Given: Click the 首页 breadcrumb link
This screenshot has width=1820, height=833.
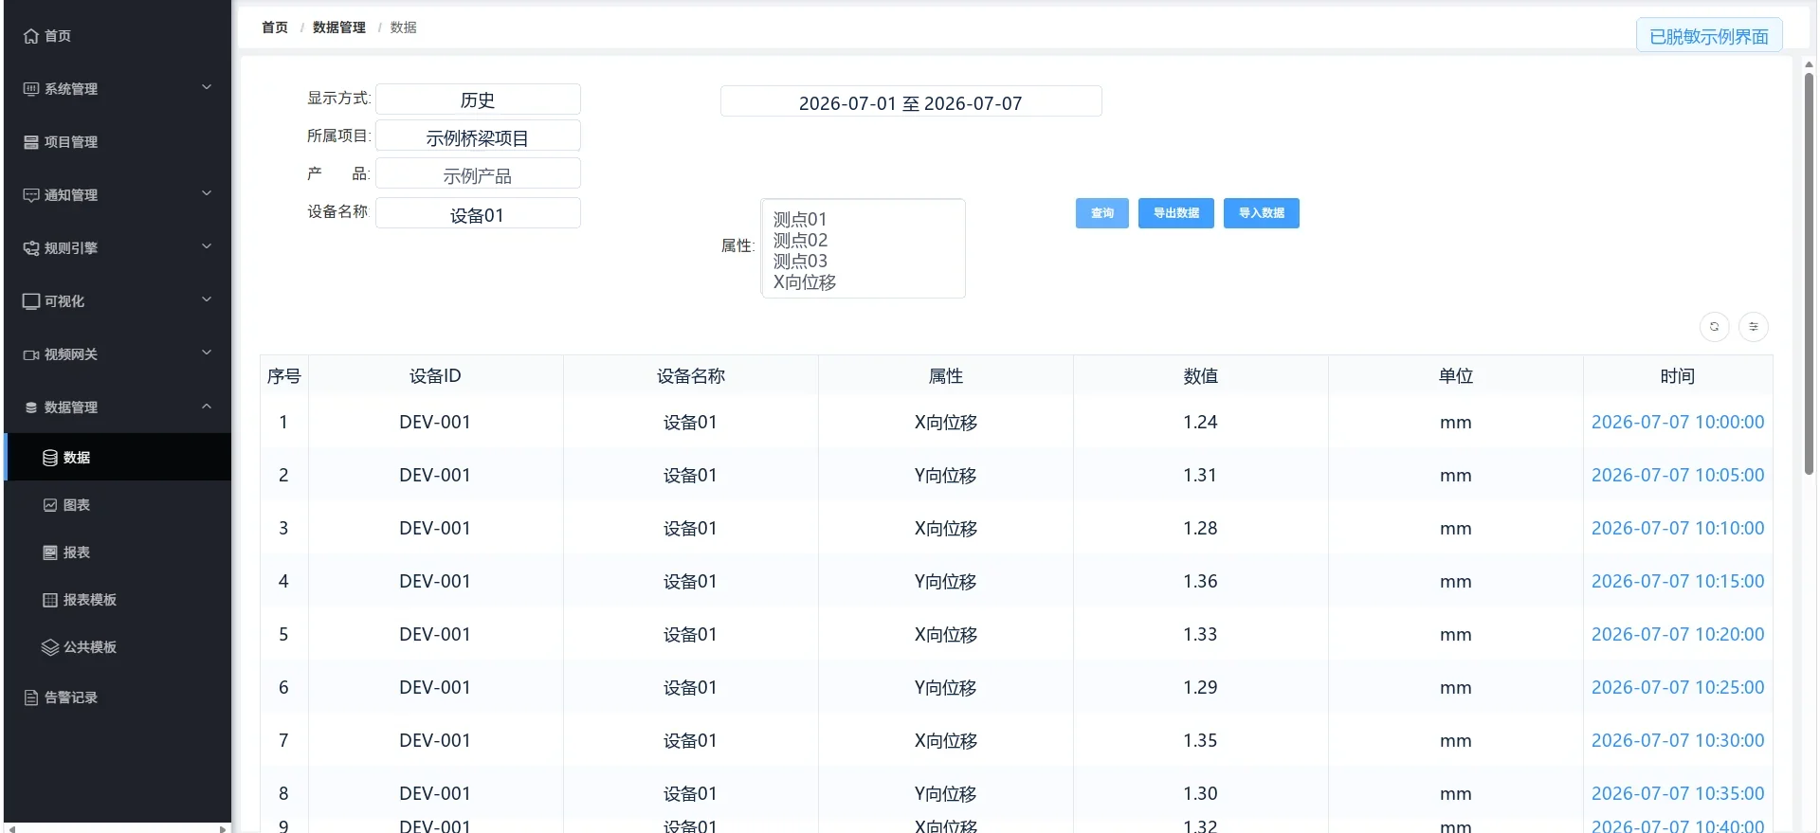Looking at the screenshot, I should [275, 27].
